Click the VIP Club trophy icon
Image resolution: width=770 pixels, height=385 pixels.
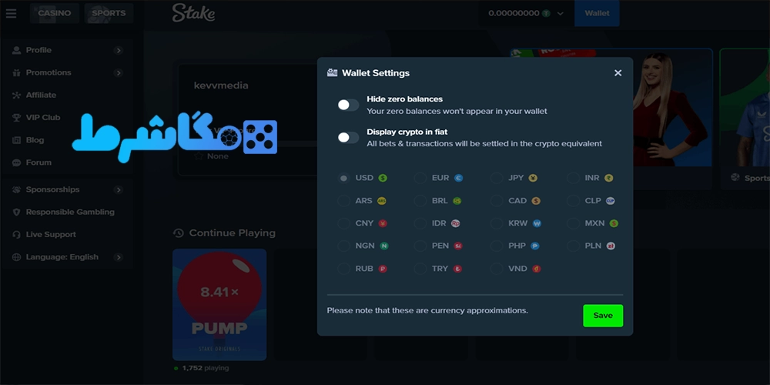pyautogui.click(x=17, y=117)
